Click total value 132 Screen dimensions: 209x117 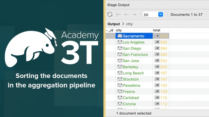pos(164,85)
